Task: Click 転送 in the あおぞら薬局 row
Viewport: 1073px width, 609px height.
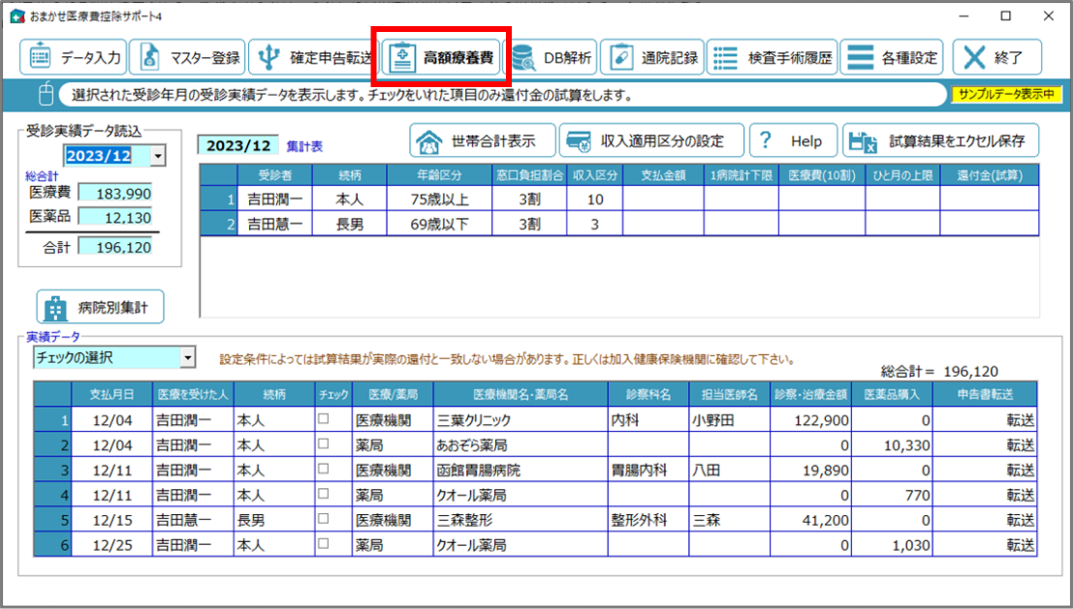Action: pyautogui.click(x=1021, y=445)
